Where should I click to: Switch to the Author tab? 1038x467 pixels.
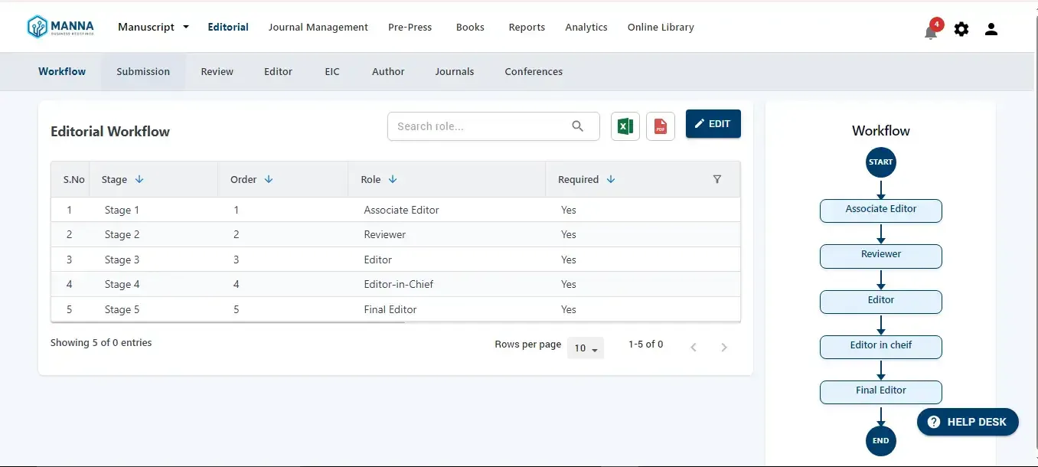click(x=388, y=71)
